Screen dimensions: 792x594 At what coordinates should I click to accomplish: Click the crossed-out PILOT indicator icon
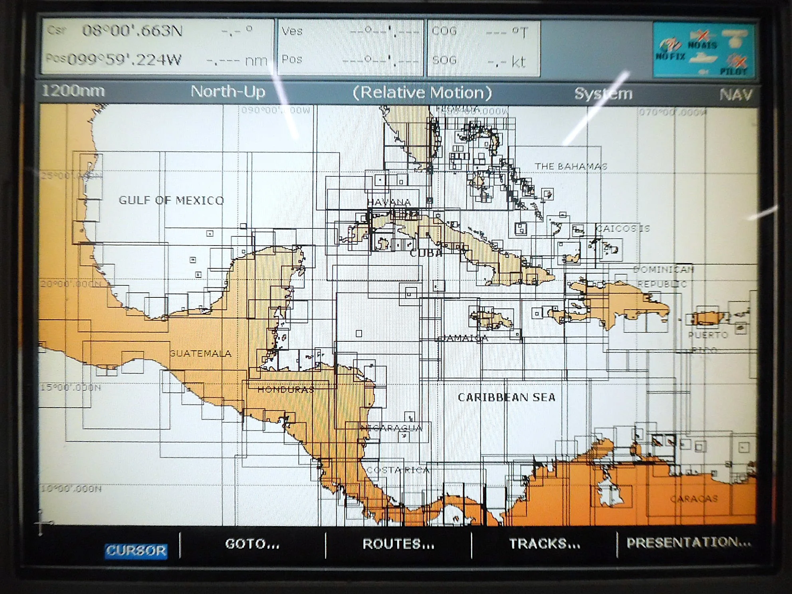click(x=738, y=61)
